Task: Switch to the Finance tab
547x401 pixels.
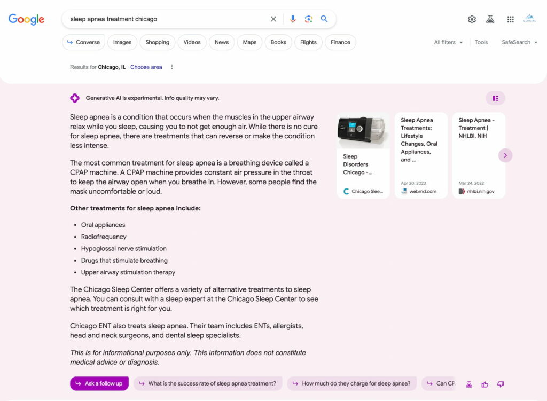Action: (340, 42)
